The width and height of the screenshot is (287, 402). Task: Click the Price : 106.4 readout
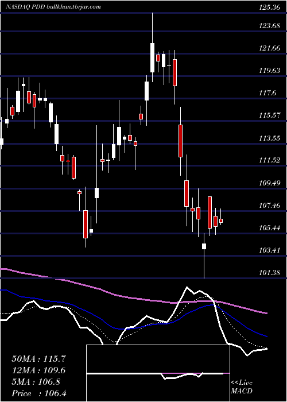39,393
